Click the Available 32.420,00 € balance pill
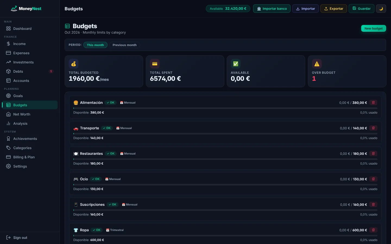 pos(228,9)
